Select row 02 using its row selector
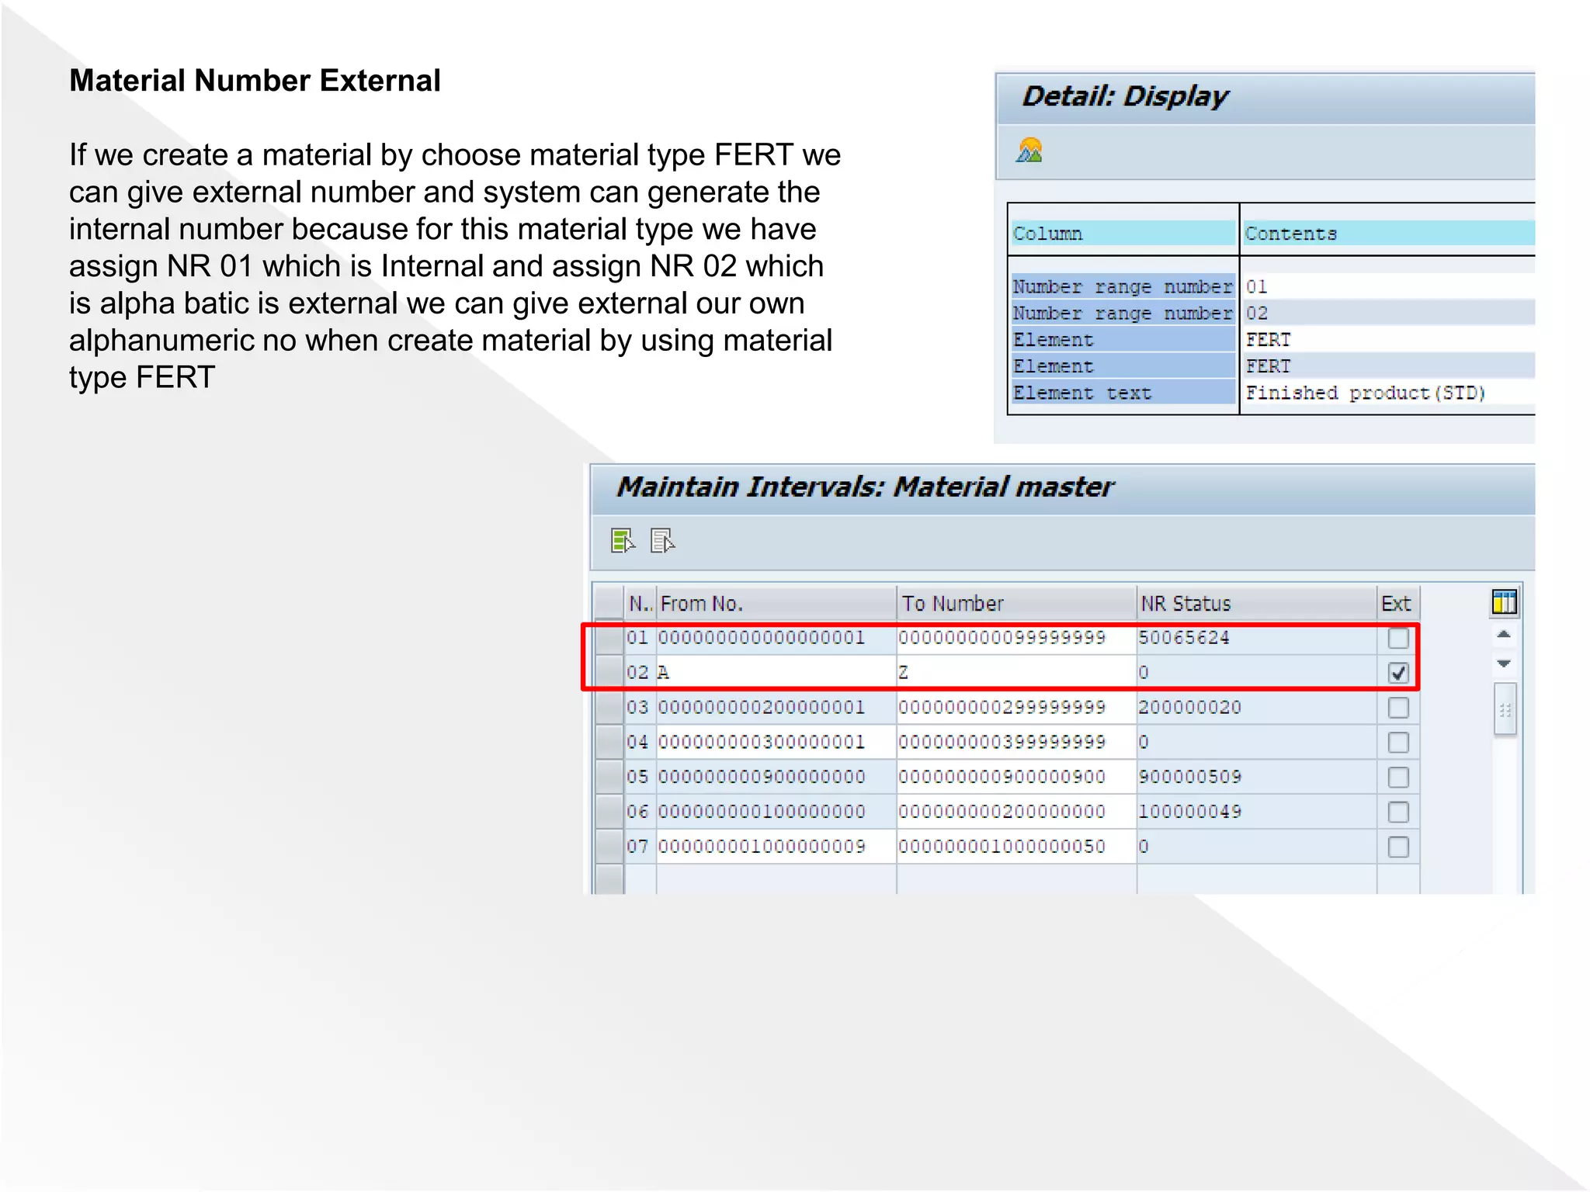 [609, 673]
